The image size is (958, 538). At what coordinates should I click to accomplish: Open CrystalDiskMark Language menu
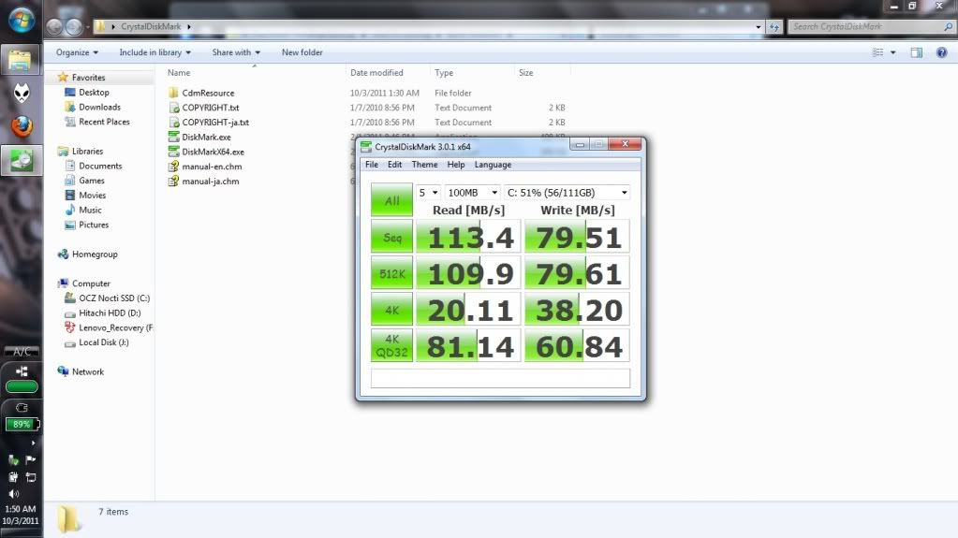[x=494, y=165]
